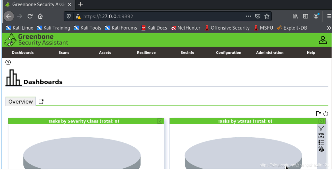Show more bookmarks chevron

(x=329, y=28)
